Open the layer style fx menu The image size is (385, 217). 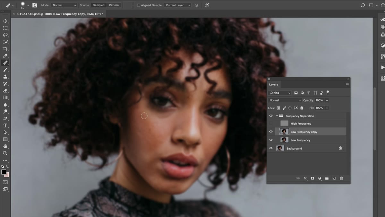305,178
